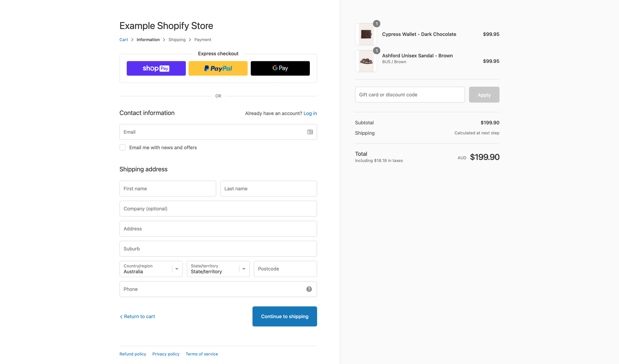Open the Terms of service page
619x364 pixels.
201,354
